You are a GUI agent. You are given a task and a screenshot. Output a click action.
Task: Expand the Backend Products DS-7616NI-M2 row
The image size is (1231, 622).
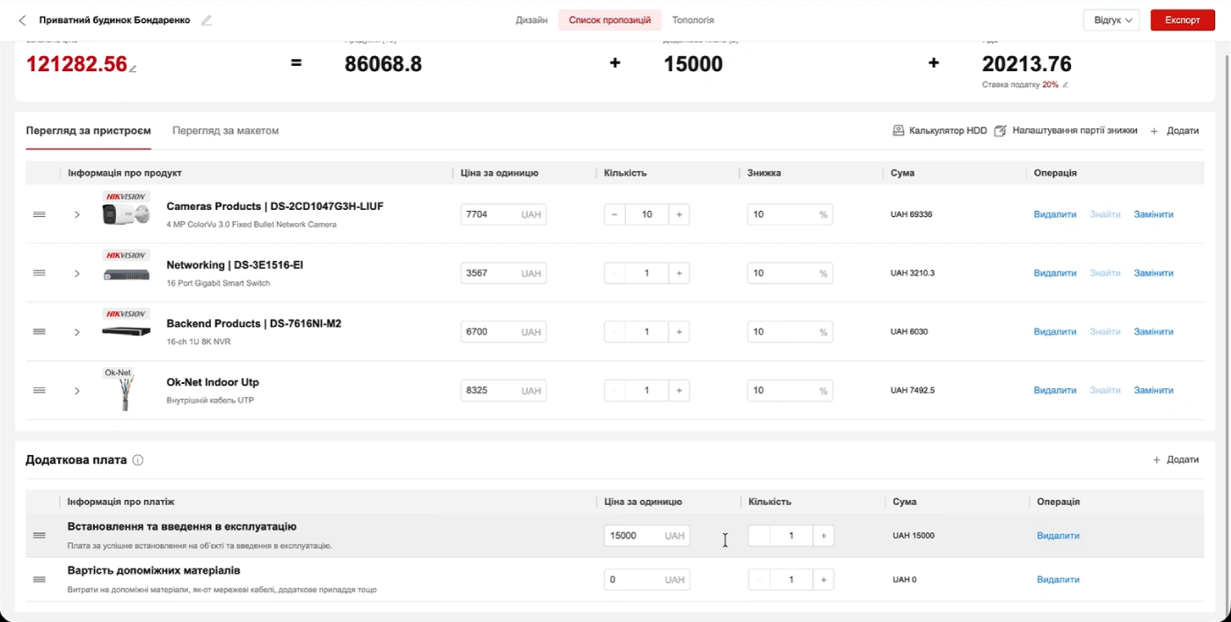77,332
